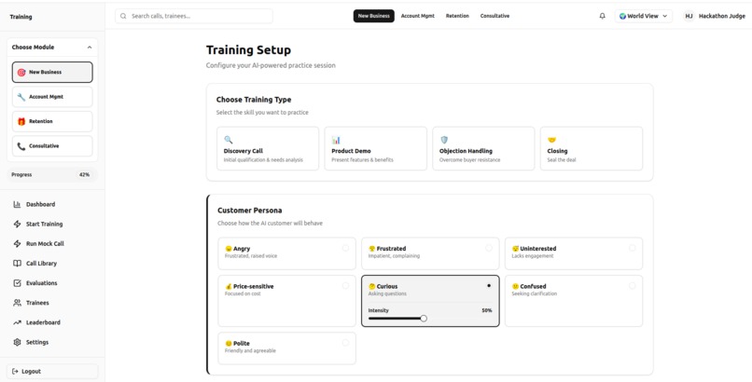The image size is (752, 382).
Task: Switch to Account Mgmt top tab
Action: coord(418,16)
